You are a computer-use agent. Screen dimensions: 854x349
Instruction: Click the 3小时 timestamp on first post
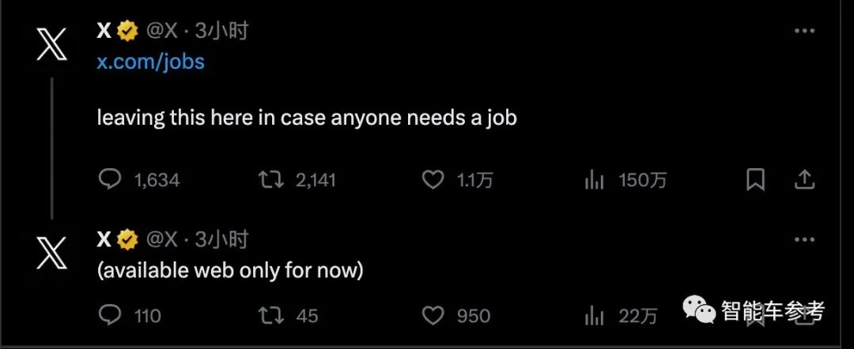click(x=222, y=32)
